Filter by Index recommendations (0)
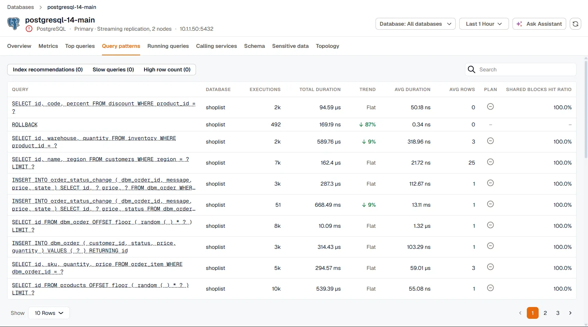The width and height of the screenshot is (588, 327). [48, 70]
